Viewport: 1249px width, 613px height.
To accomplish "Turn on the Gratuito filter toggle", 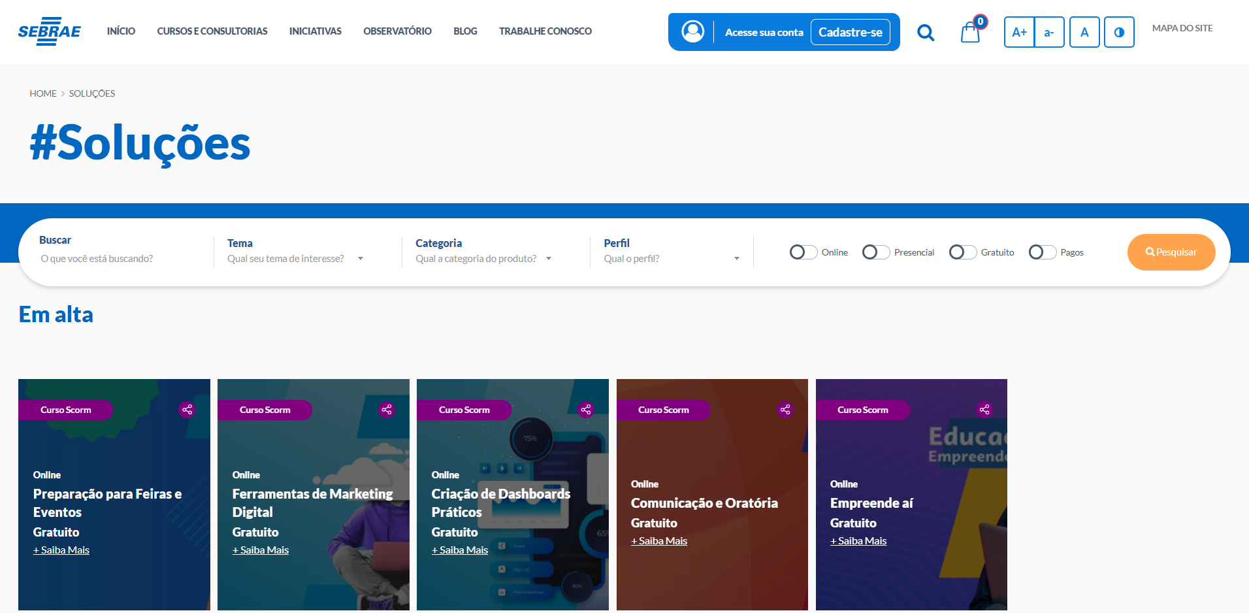I will coord(963,252).
